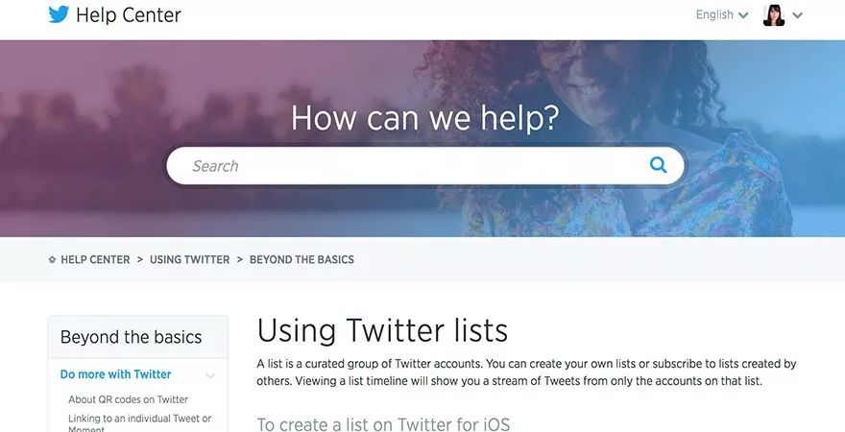Click the Help Center title text
This screenshot has width=845, height=432.
[129, 15]
